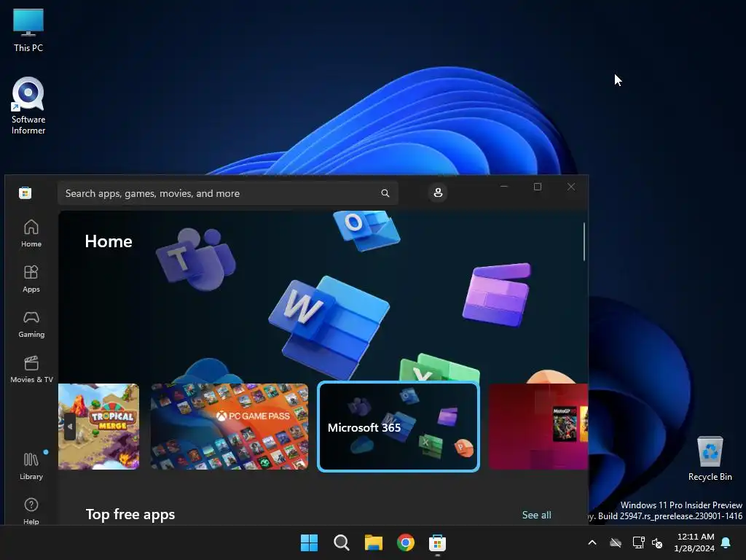Open the Gaming section in sidebar
Screen dimensions: 746x560
[x=31, y=324]
